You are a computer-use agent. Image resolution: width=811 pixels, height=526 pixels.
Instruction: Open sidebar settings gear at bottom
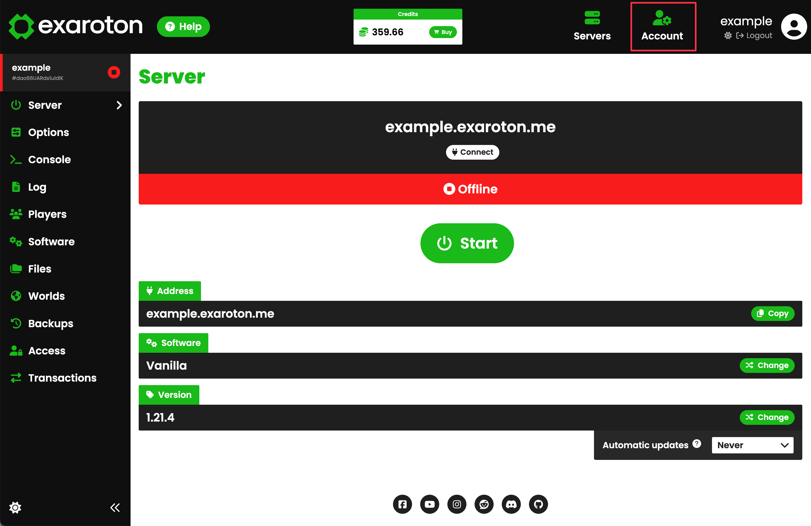[15, 507]
